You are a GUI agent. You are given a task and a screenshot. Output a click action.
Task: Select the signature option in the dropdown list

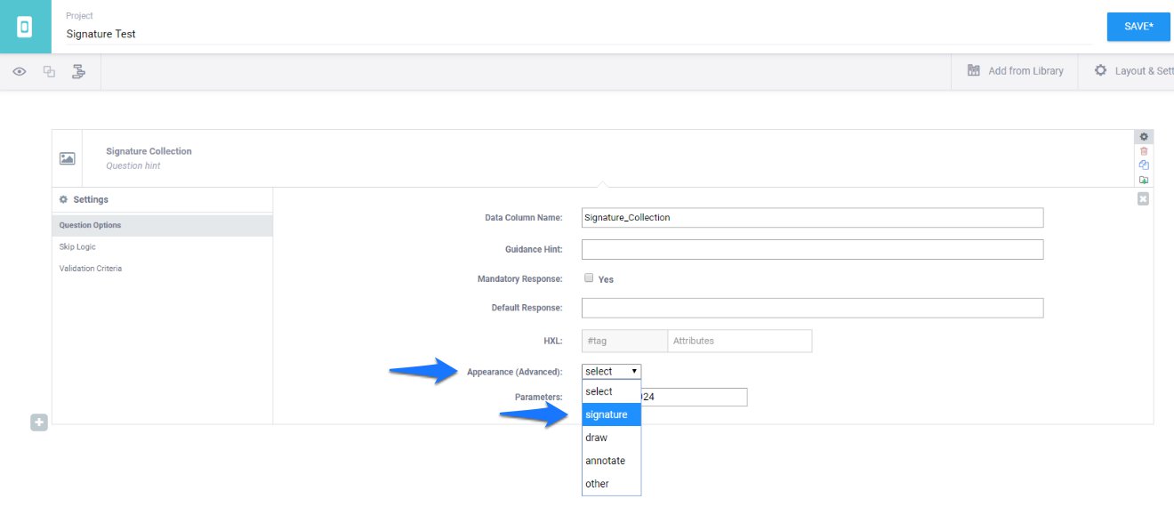[x=611, y=414]
